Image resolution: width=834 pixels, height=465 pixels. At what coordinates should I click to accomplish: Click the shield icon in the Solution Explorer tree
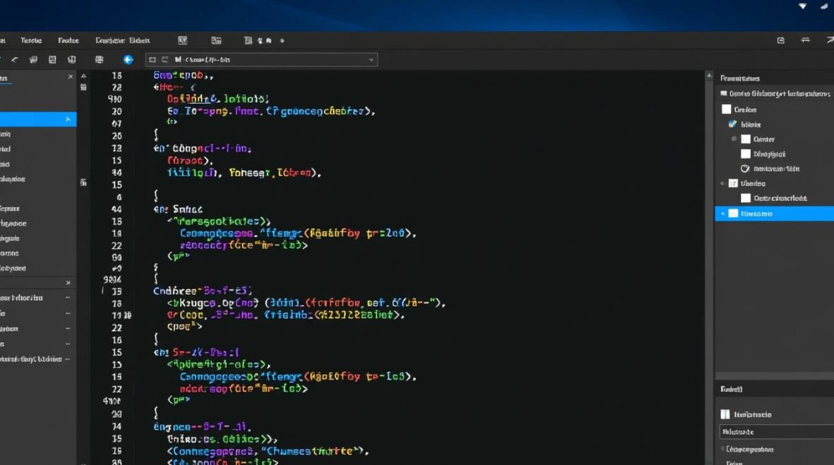(x=744, y=168)
